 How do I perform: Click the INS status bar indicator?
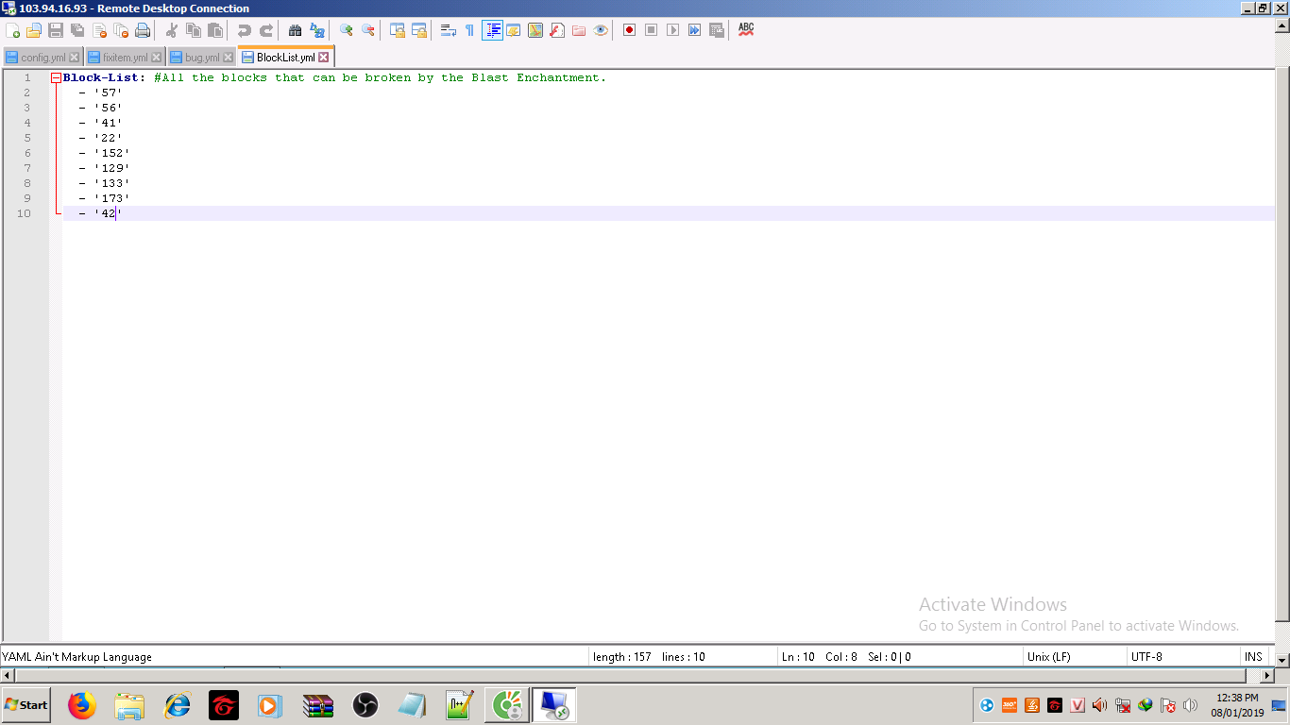(1253, 656)
